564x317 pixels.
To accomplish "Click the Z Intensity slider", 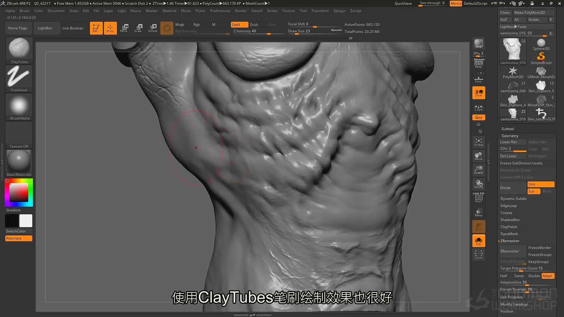I will pos(258,31).
